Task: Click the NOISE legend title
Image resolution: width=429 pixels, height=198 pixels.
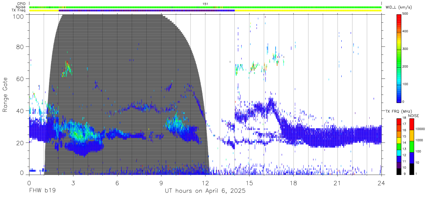Action: [x=414, y=116]
